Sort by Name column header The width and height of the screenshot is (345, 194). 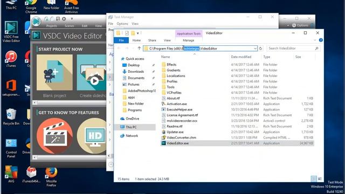165,57
